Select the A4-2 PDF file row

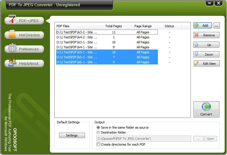tap(107, 37)
